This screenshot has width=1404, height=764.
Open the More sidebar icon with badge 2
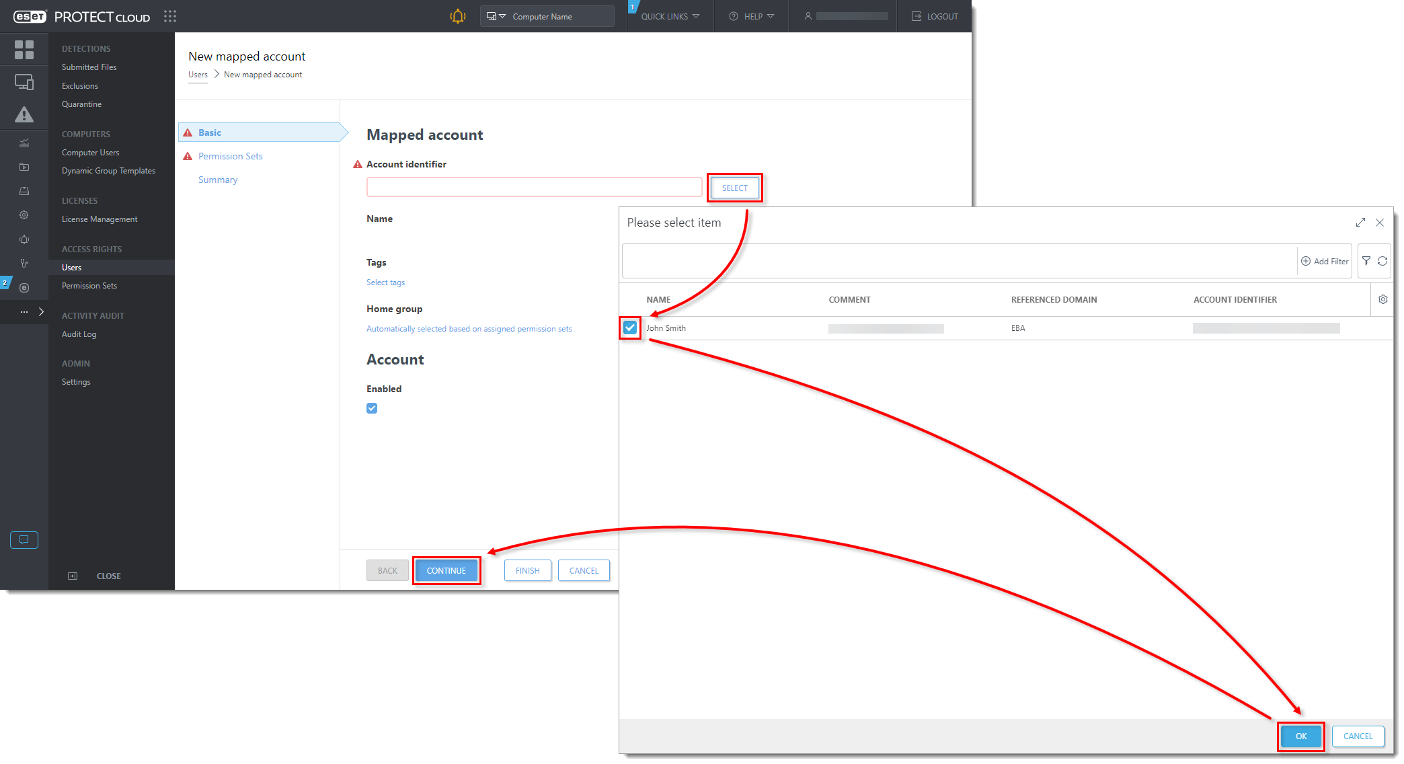[x=24, y=288]
